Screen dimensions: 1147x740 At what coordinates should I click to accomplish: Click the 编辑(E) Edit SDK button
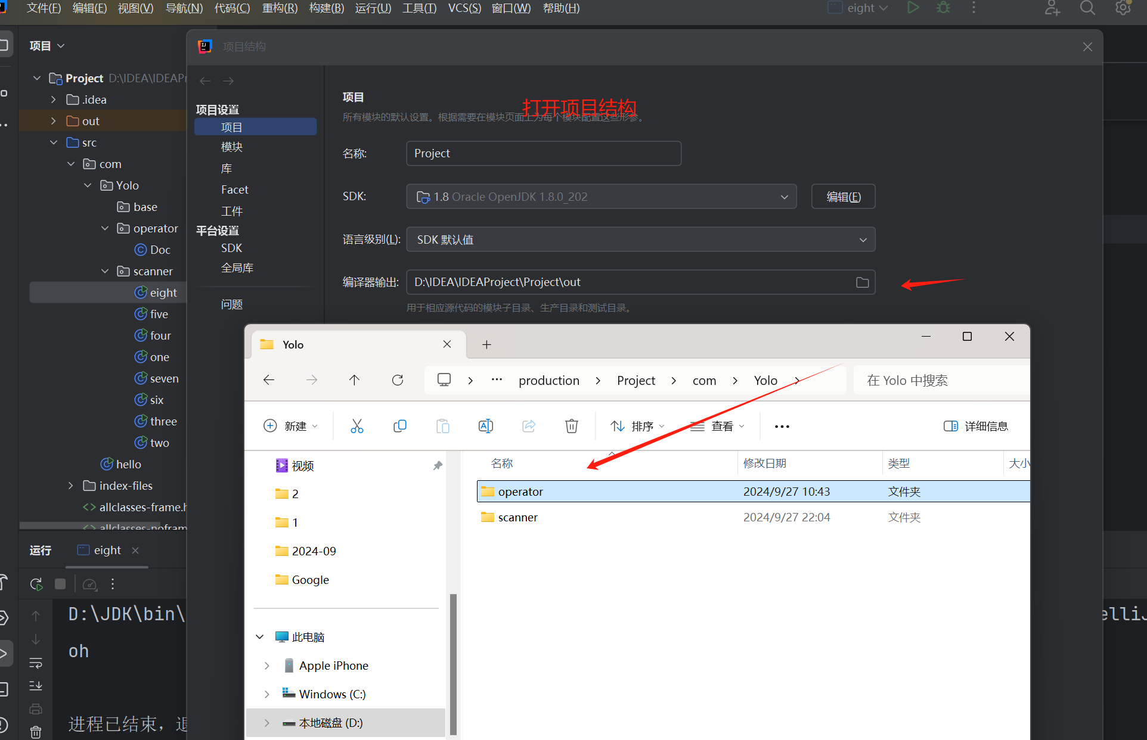tap(843, 197)
